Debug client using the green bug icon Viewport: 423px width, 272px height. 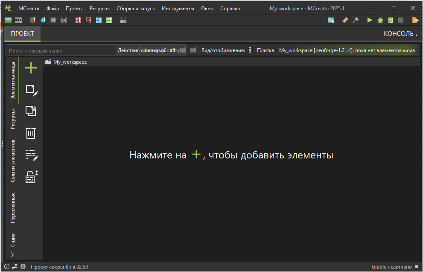380,20
